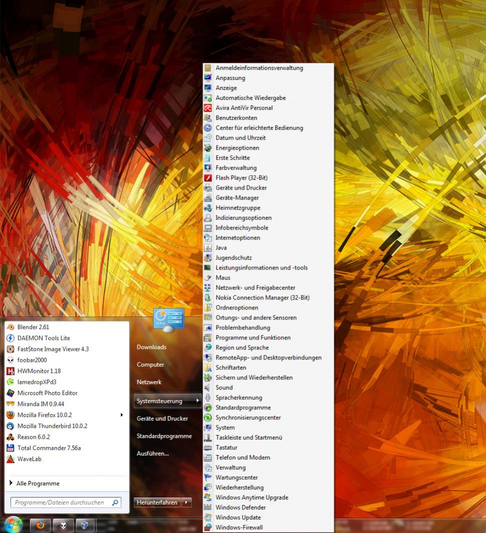Image resolution: width=486 pixels, height=533 pixels.
Task: Click the Heimnetzgruppe icon
Action: (x=207, y=207)
